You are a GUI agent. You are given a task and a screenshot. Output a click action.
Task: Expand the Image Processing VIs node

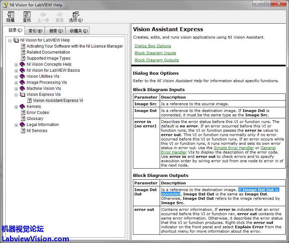[16, 83]
